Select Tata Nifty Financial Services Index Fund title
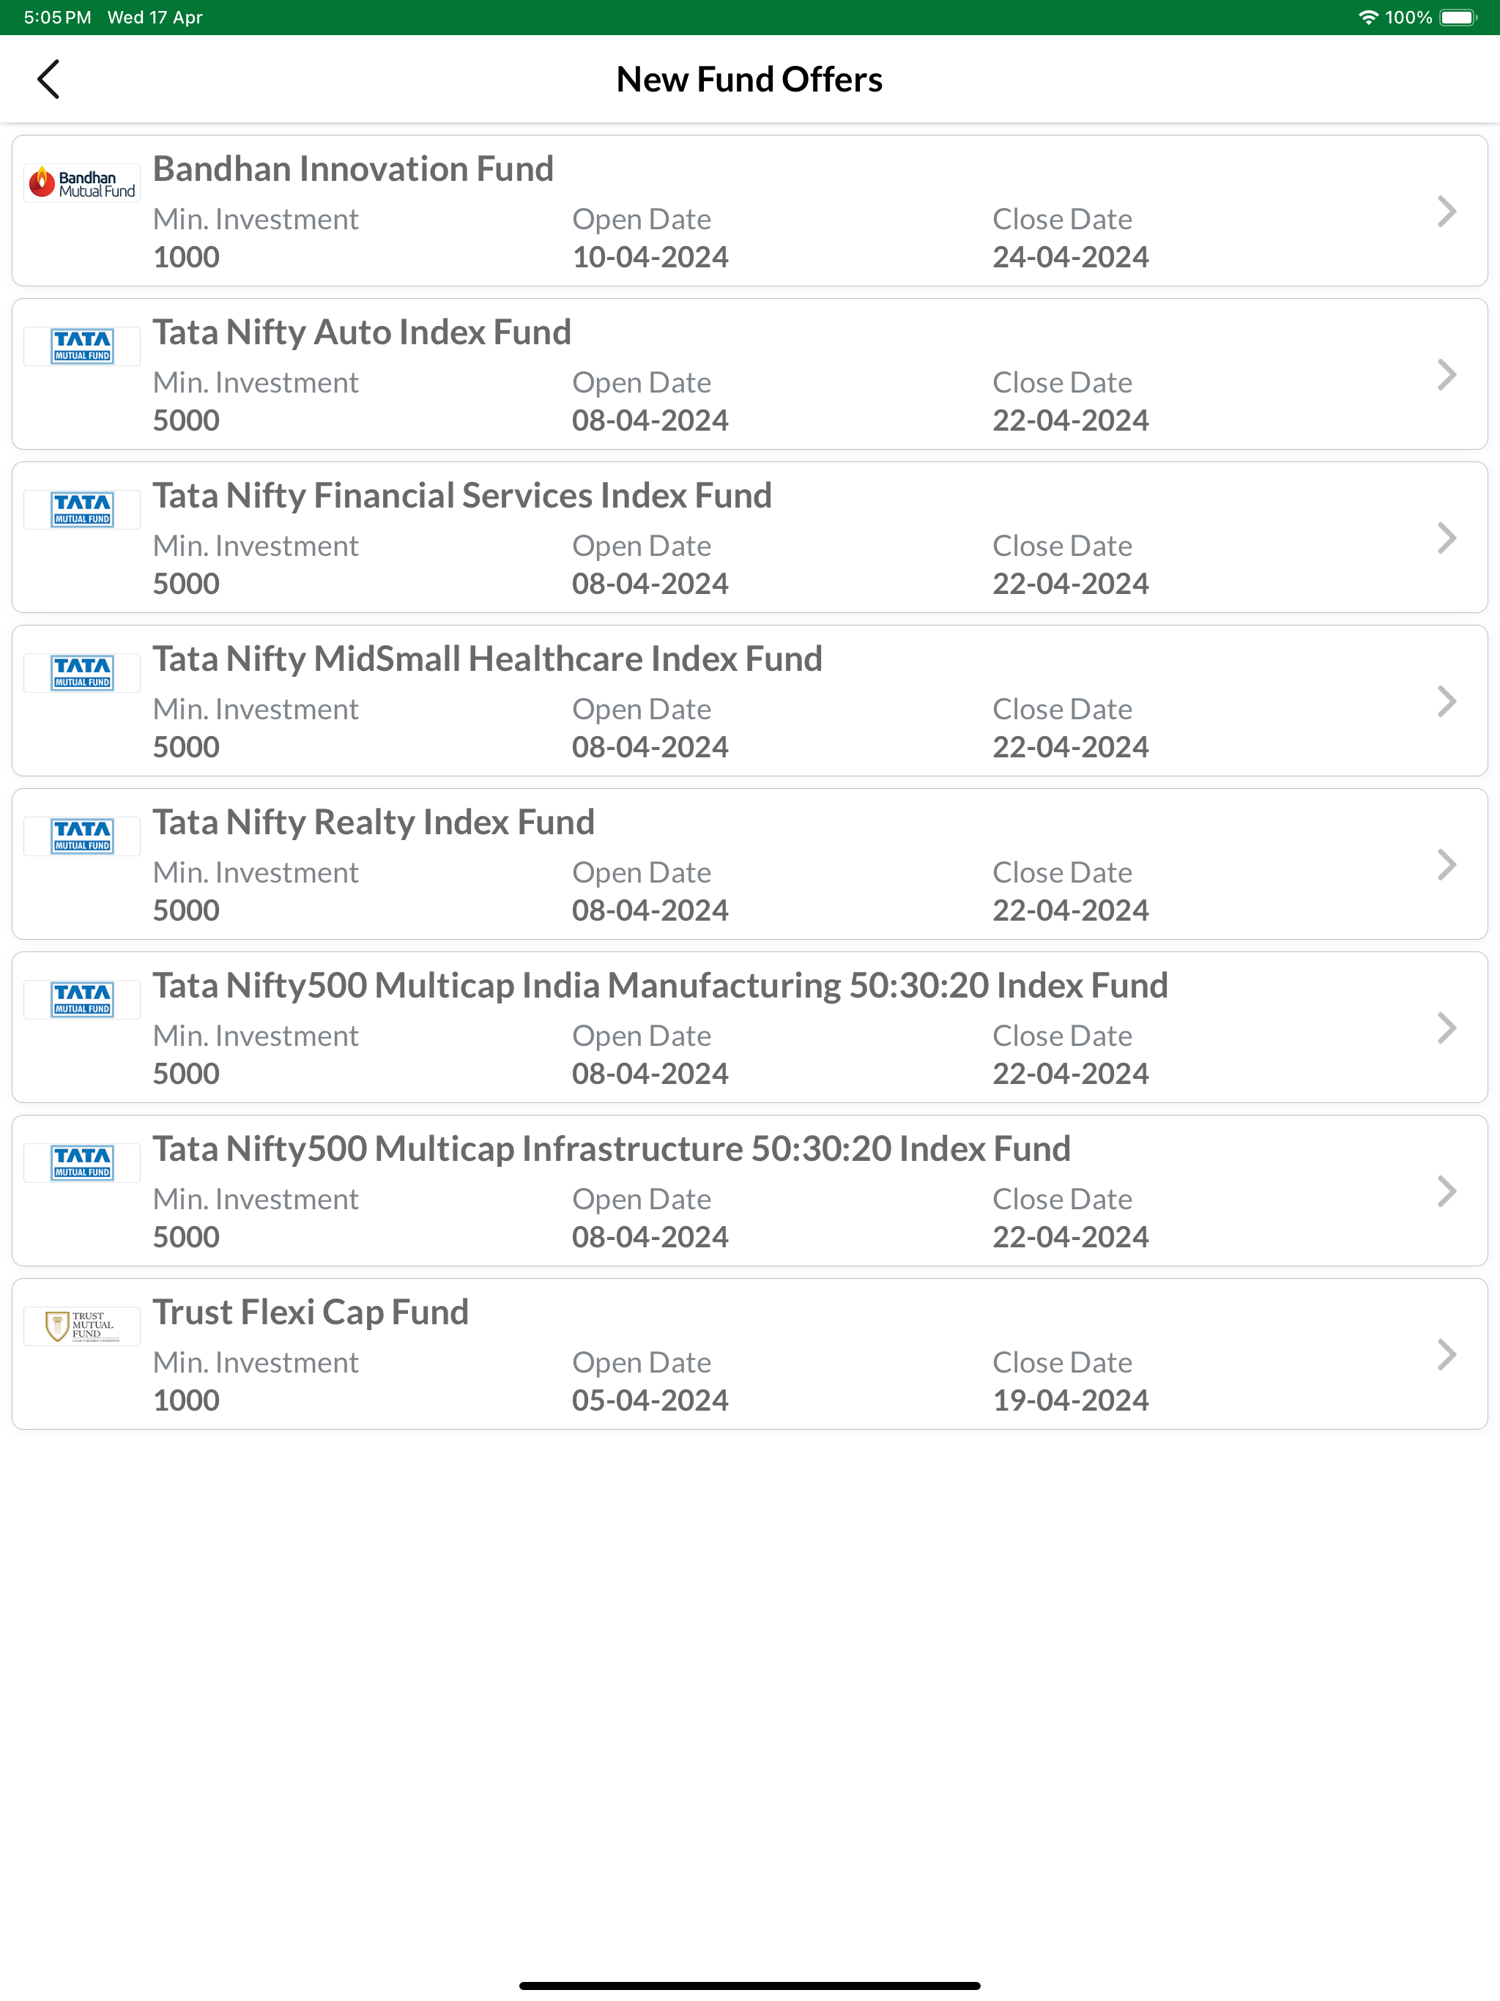This screenshot has width=1500, height=2001. tap(462, 496)
